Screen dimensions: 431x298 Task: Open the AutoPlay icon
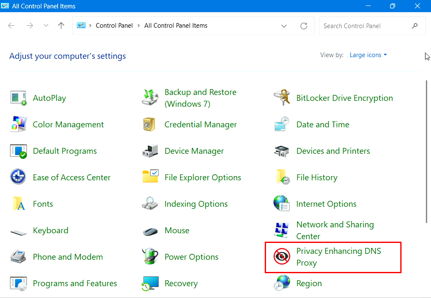pos(19,98)
